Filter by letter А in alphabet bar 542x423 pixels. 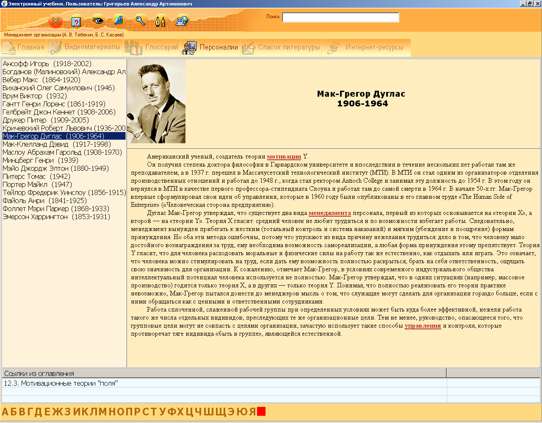click(x=6, y=412)
